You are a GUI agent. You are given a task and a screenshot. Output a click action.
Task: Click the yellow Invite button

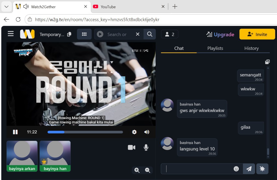[257, 34]
